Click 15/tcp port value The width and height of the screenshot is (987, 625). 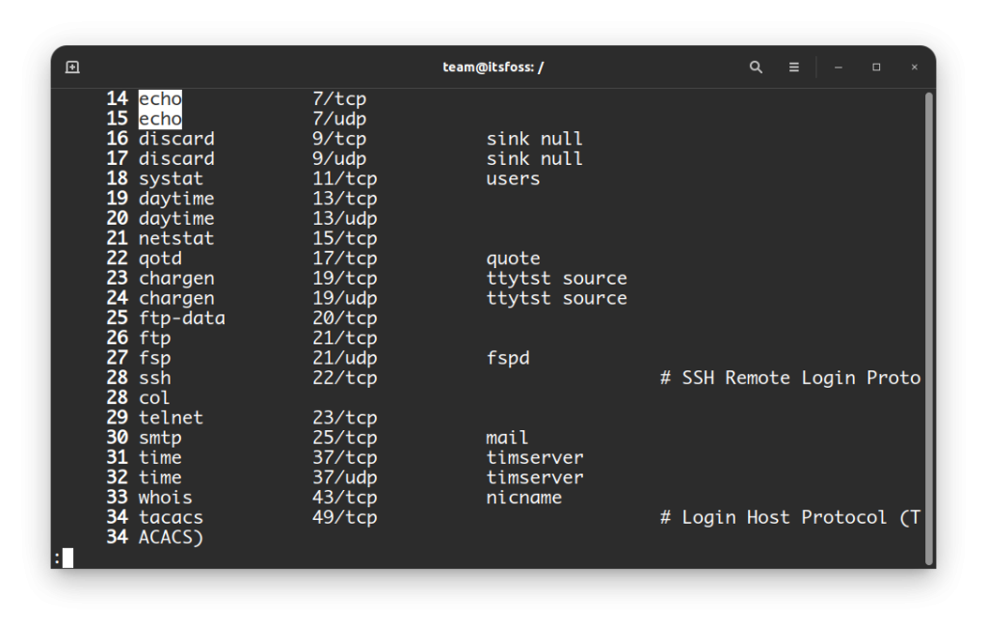pos(345,239)
